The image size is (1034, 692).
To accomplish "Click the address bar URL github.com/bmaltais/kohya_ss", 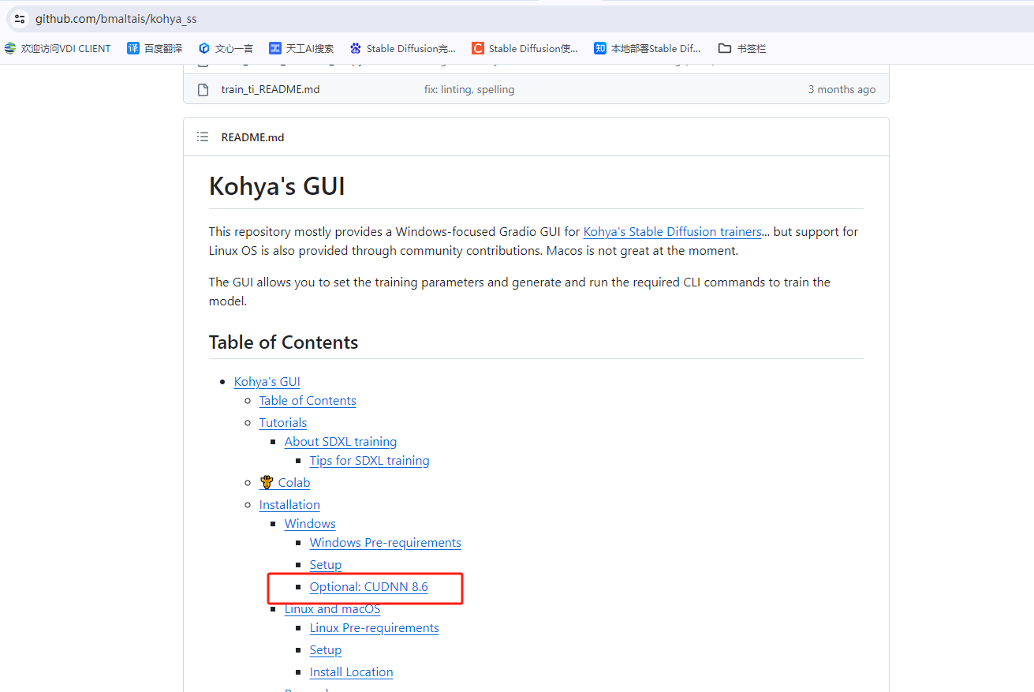I will point(116,18).
